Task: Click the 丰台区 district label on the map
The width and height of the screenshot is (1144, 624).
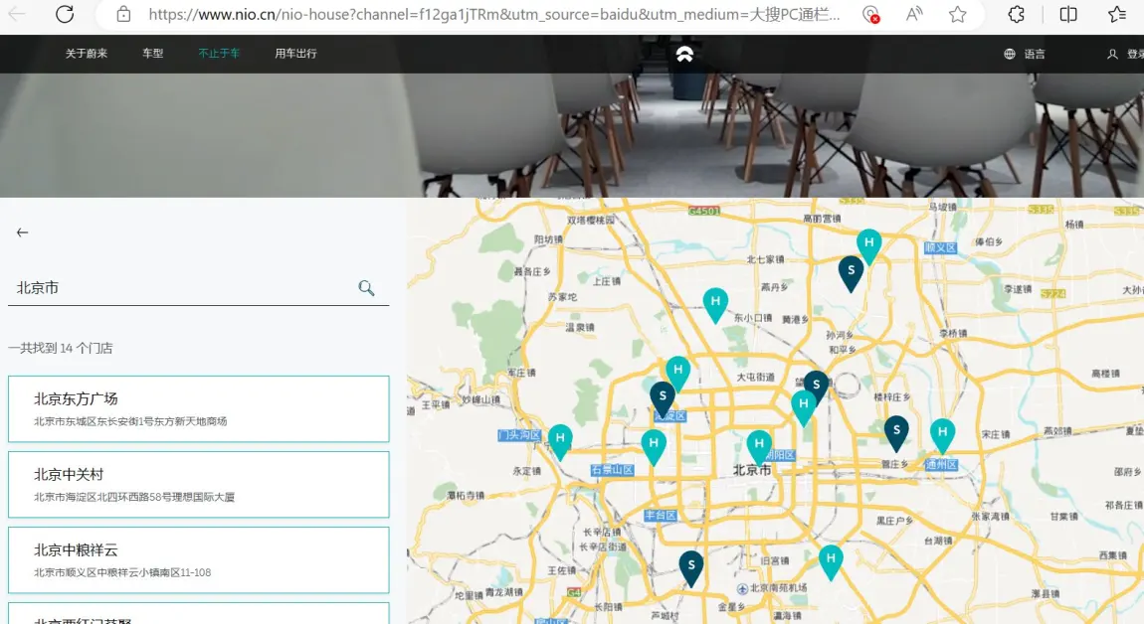Action: [x=661, y=516]
